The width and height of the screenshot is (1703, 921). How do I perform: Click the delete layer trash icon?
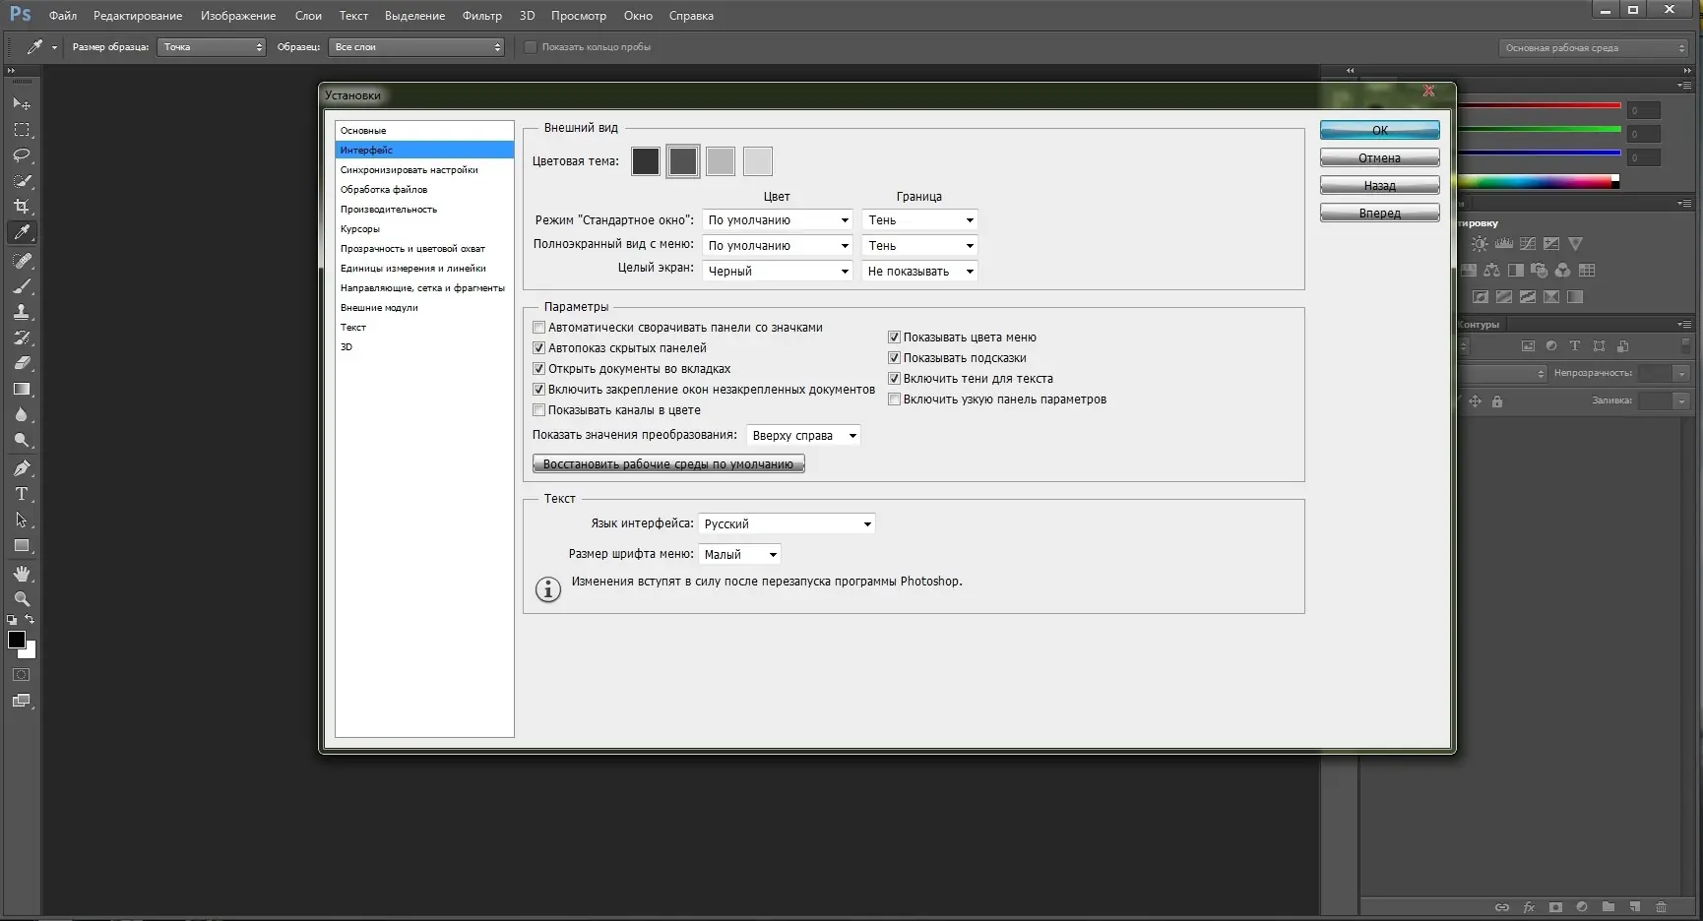[x=1662, y=907]
